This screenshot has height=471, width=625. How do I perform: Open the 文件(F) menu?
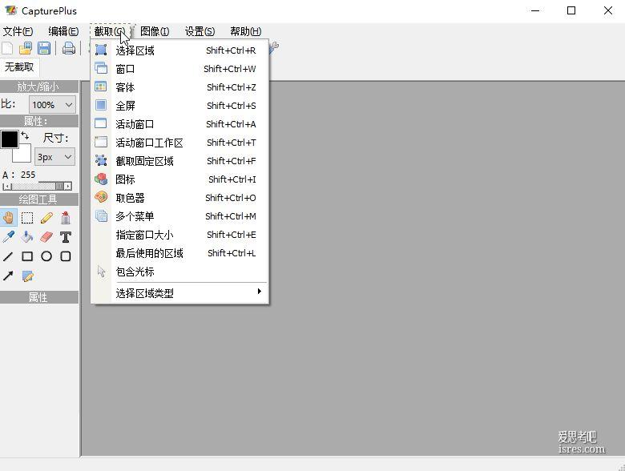coord(18,31)
